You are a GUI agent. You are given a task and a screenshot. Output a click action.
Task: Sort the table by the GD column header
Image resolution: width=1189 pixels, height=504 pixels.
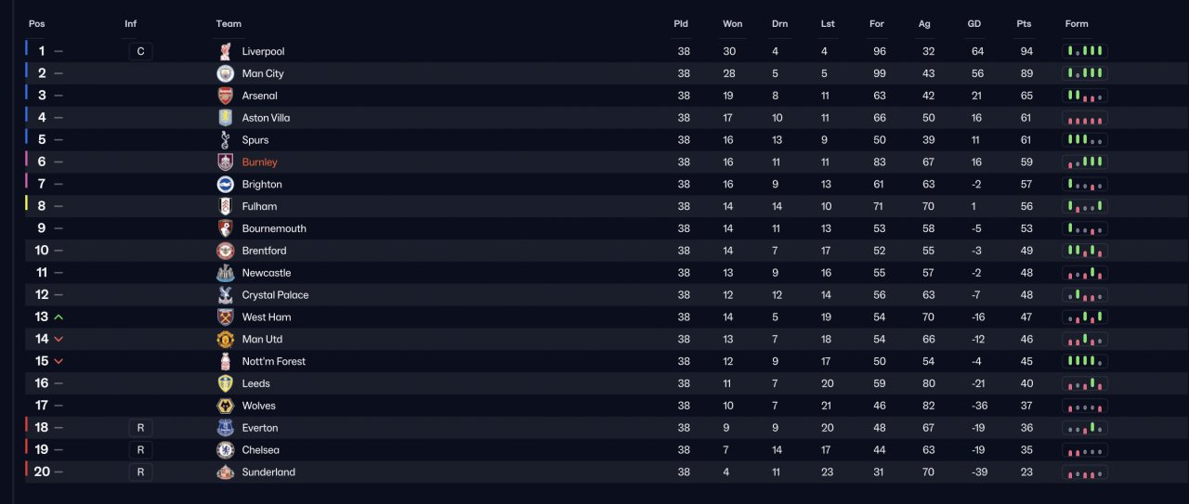974,24
